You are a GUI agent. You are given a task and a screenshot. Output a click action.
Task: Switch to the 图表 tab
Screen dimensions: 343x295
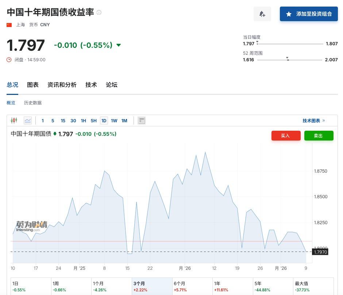[33, 85]
